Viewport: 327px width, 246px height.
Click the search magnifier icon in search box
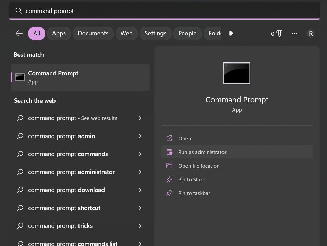tap(19, 11)
